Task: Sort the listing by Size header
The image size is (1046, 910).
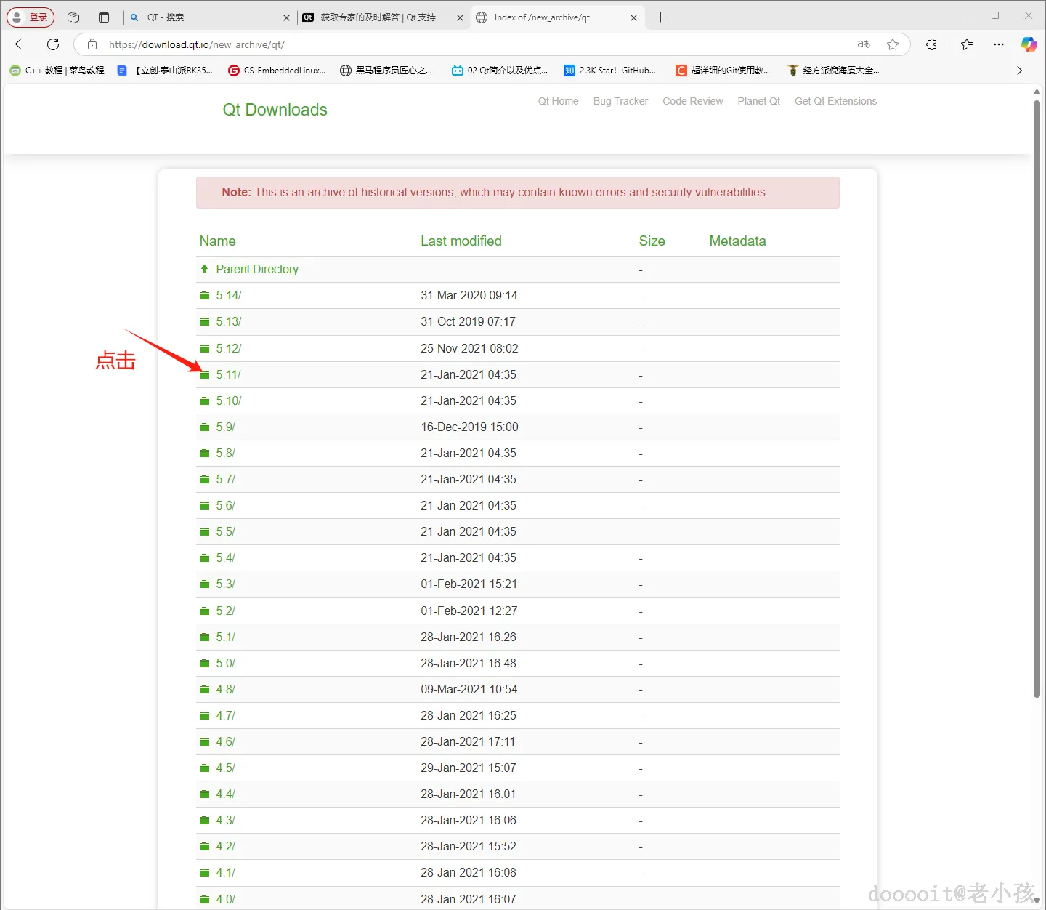Action: click(652, 241)
